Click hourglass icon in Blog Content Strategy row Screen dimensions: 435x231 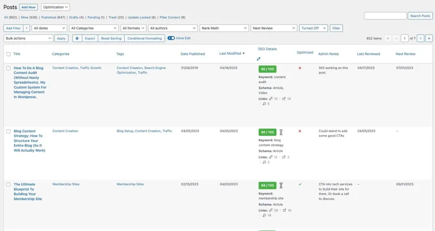click(x=281, y=132)
